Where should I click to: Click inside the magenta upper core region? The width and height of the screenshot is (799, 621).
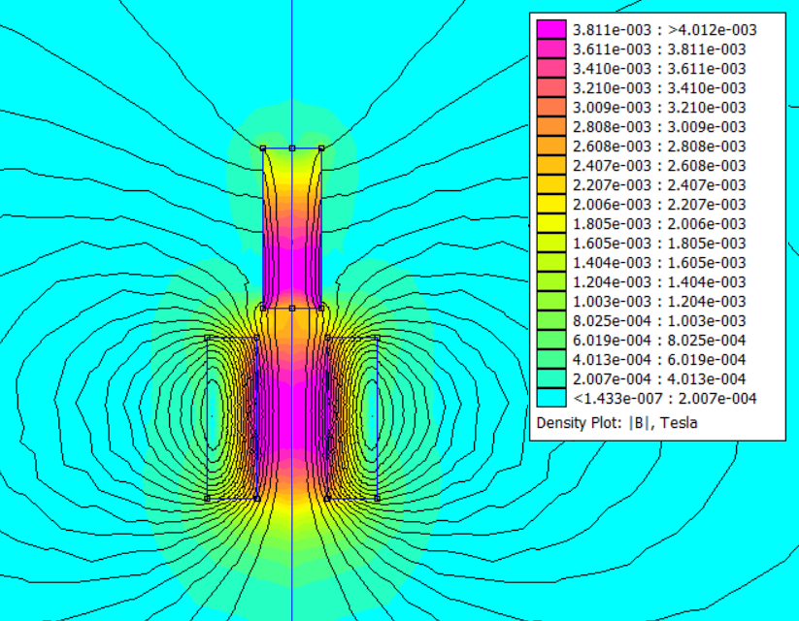292,233
